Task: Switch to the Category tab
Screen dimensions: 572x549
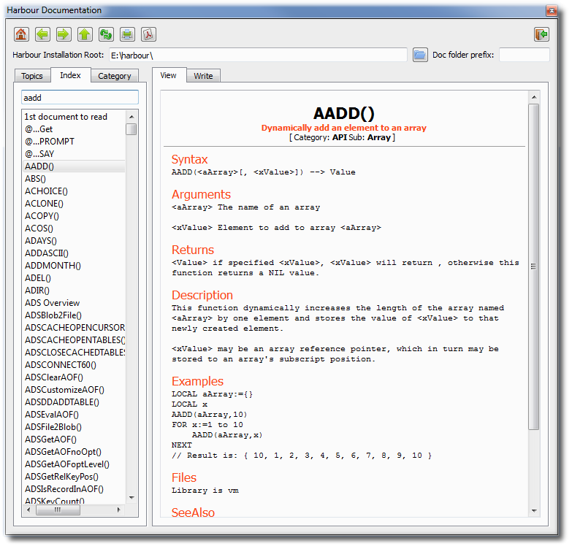Action: pos(115,76)
